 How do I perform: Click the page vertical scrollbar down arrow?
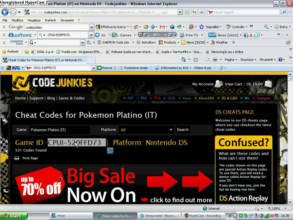[290, 202]
